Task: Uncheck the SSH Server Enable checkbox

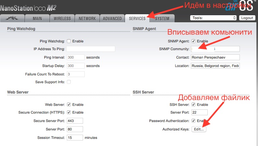Action: (193, 105)
